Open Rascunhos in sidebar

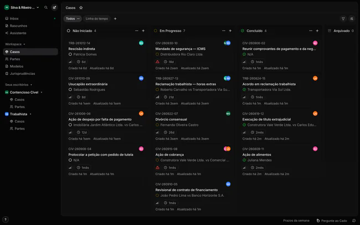point(30,25)
